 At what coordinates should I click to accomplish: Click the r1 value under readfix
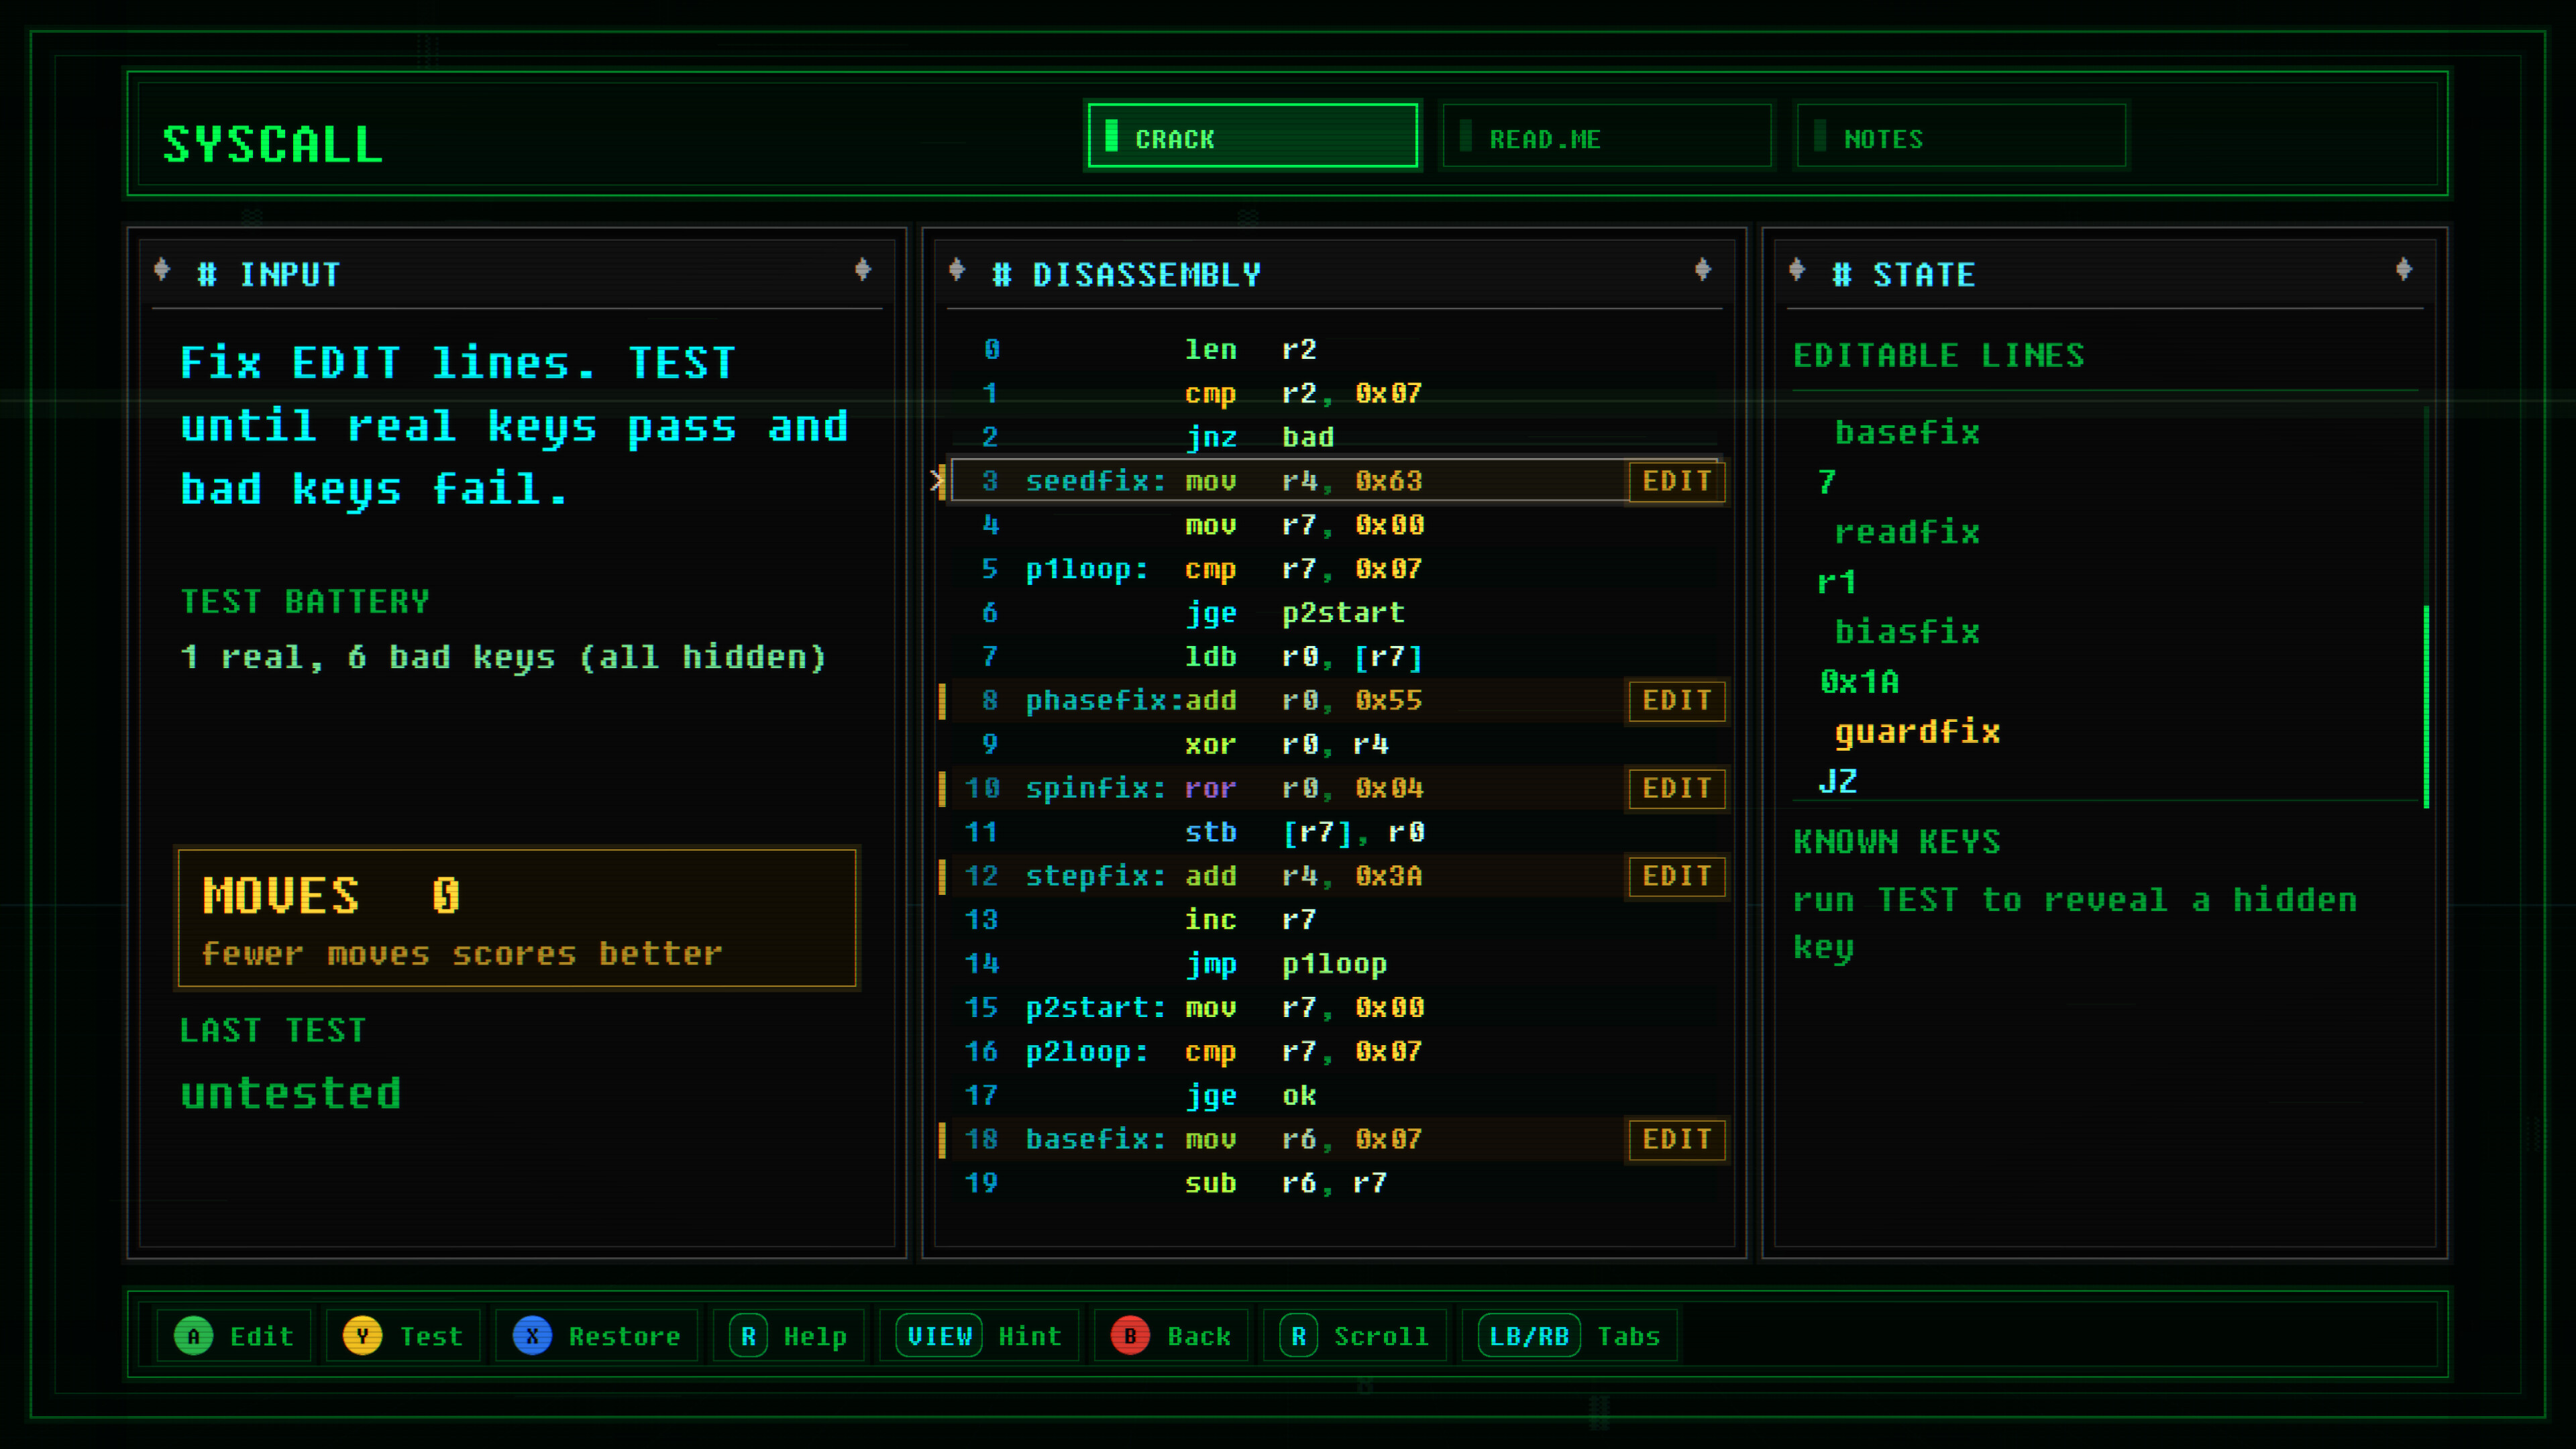1838,582
